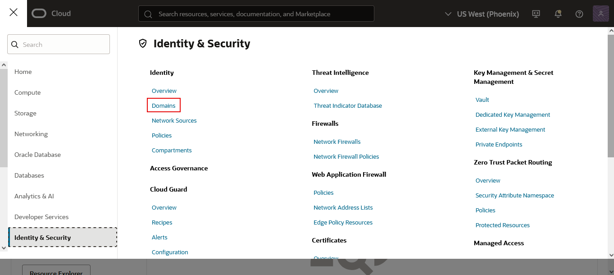Open Threat Indicator Database link
This screenshot has height=275, width=614.
(347, 105)
